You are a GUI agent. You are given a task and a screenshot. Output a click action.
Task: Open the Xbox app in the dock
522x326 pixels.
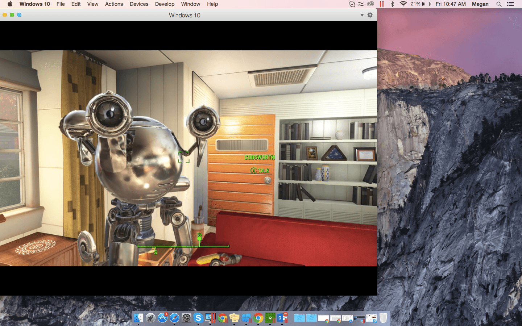coord(270,318)
